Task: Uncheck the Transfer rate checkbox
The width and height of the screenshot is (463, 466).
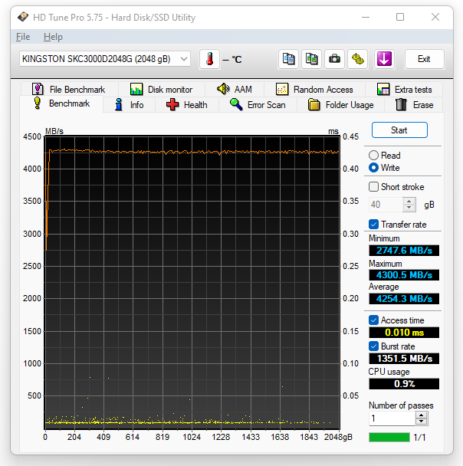Action: point(373,225)
